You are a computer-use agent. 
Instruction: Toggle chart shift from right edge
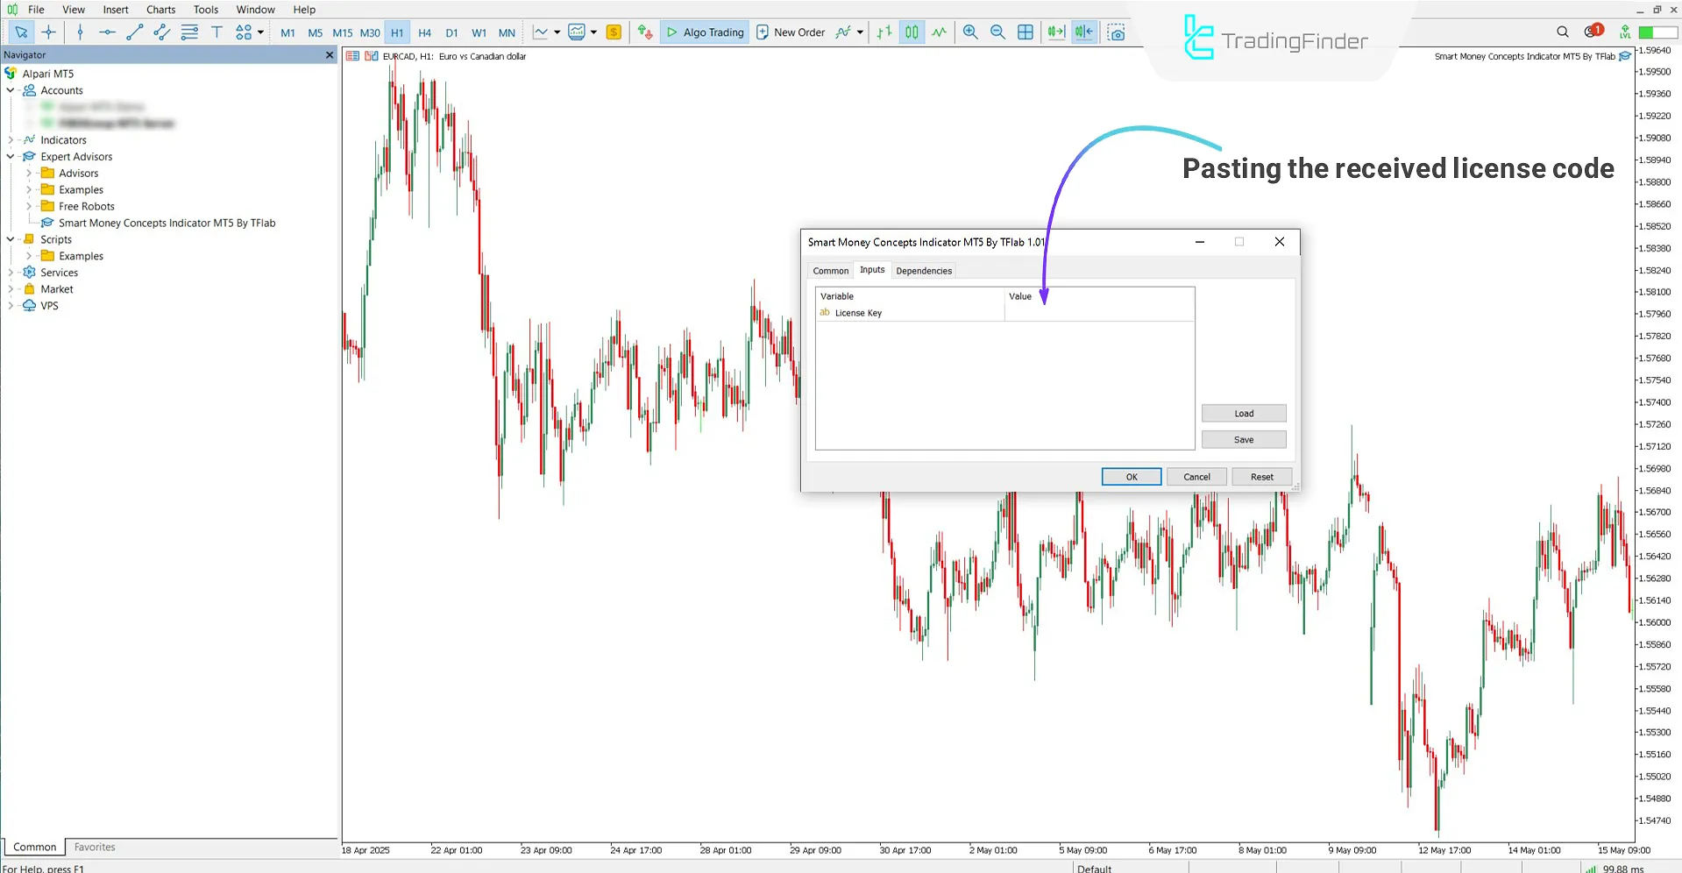click(1084, 32)
